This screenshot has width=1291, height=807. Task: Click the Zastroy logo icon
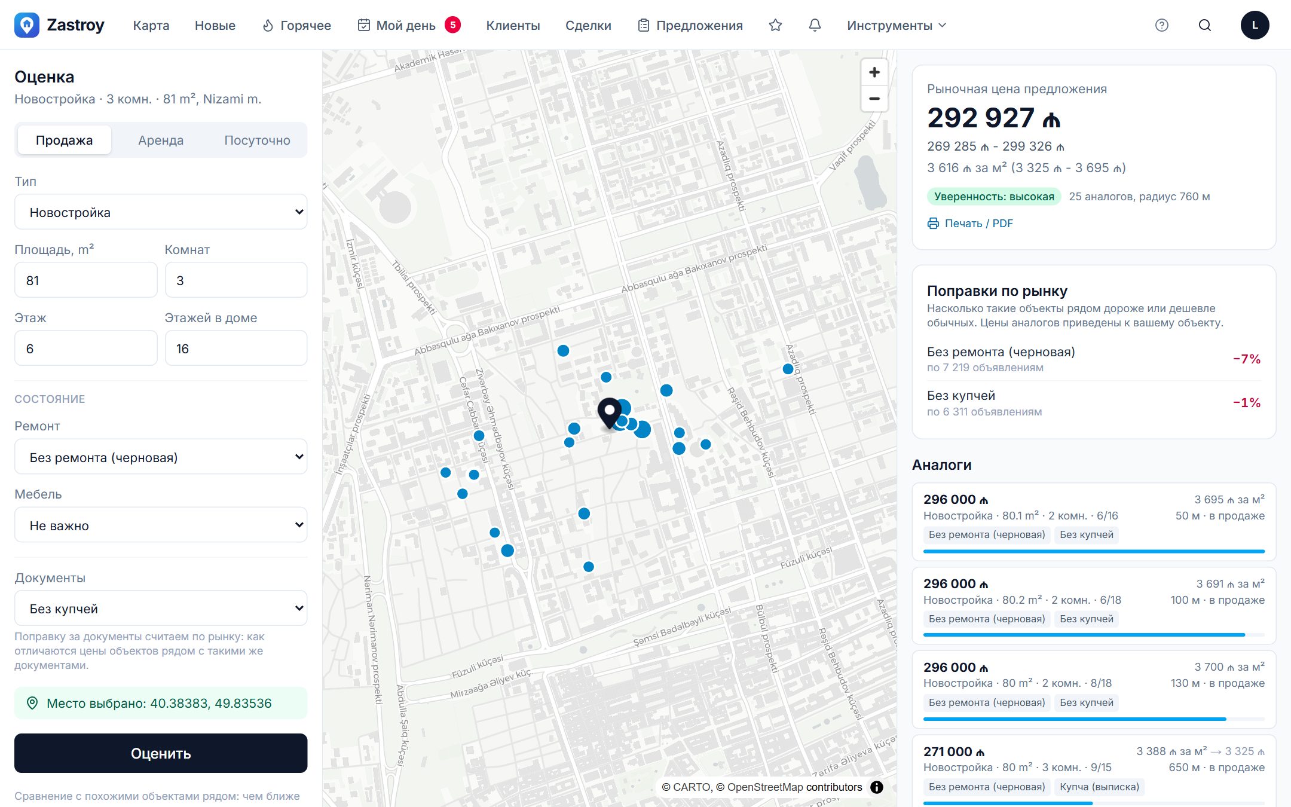(x=27, y=25)
